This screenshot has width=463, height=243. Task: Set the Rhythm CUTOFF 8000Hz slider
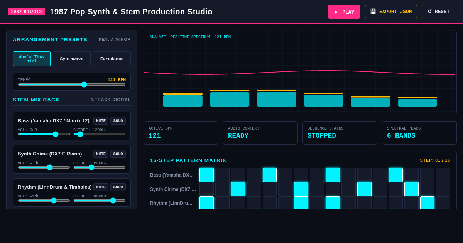click(100, 201)
